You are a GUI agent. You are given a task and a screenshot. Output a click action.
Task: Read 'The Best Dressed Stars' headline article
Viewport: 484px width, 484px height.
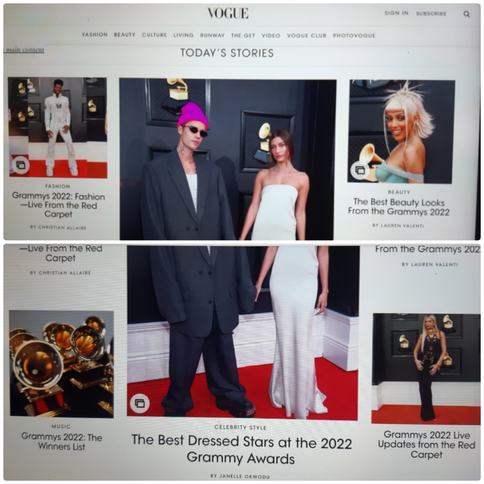[241, 449]
